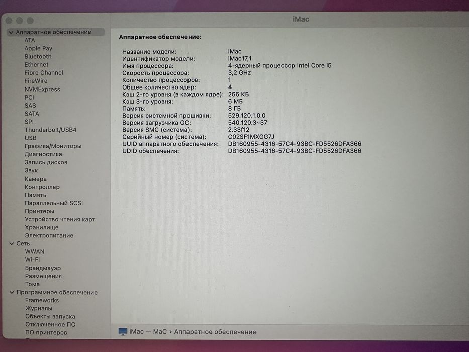Collapse the Аппаратное обеспечение section
This screenshot has width=469, height=352.
[11, 32]
